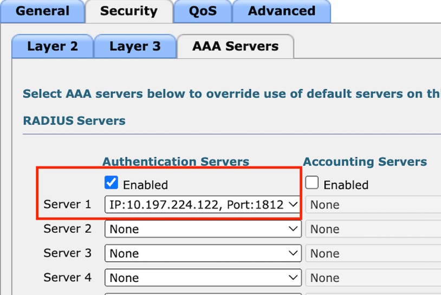Click the Server 2 row label
Screen dimensions: 441x295
pos(68,228)
